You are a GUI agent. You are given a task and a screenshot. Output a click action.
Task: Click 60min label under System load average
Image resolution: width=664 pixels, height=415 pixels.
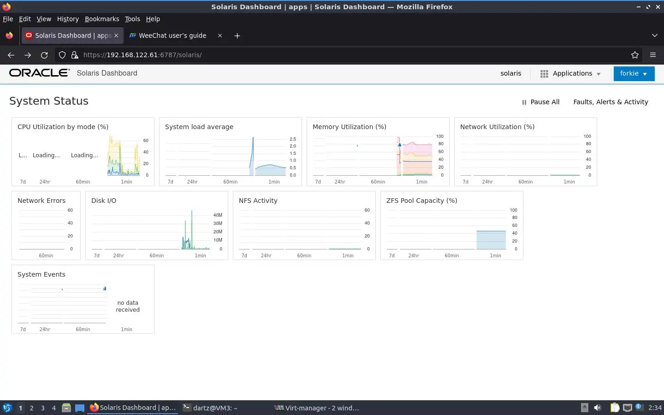(x=231, y=182)
